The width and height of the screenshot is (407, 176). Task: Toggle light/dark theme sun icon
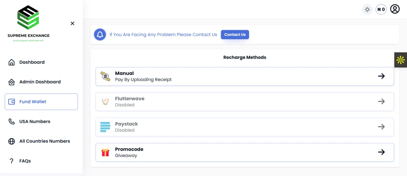coord(367,9)
